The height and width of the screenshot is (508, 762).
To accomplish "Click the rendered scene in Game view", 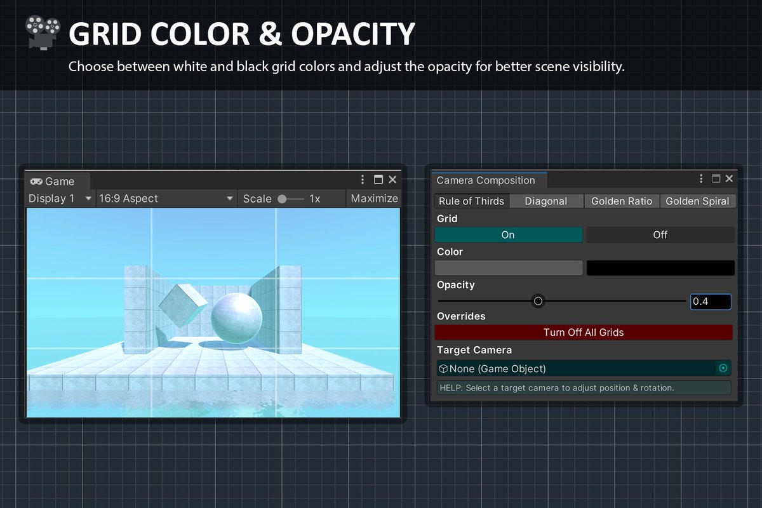I will coord(213,312).
